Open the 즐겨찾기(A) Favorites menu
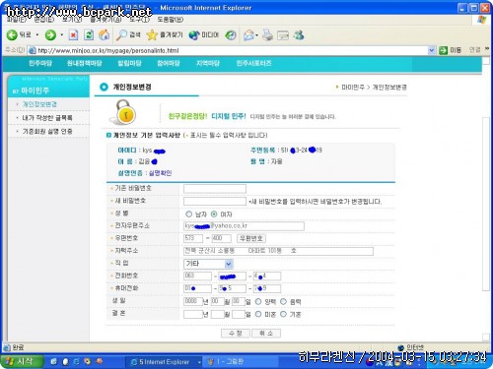 click(106, 20)
